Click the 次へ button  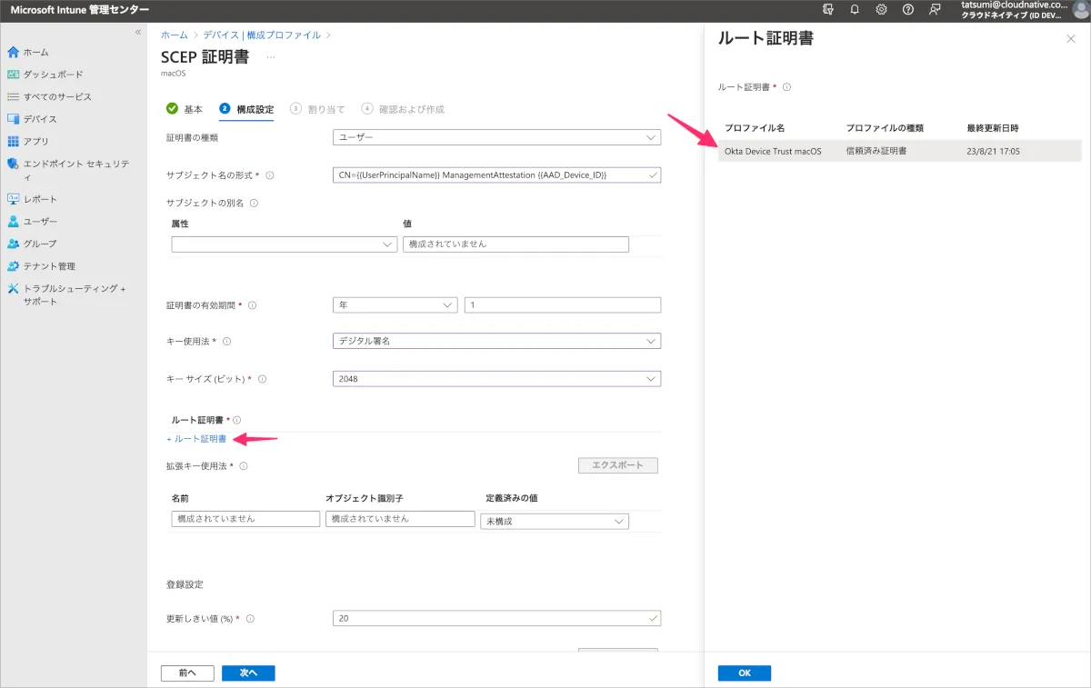[x=248, y=673]
